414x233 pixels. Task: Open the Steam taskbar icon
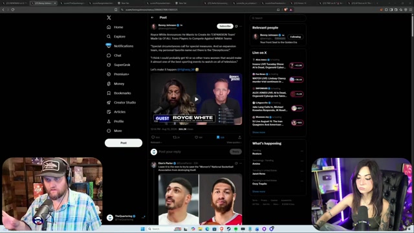point(228,228)
